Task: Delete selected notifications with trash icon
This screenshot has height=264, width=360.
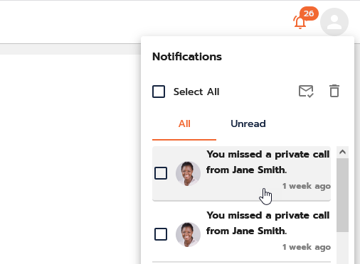Action: click(x=334, y=91)
